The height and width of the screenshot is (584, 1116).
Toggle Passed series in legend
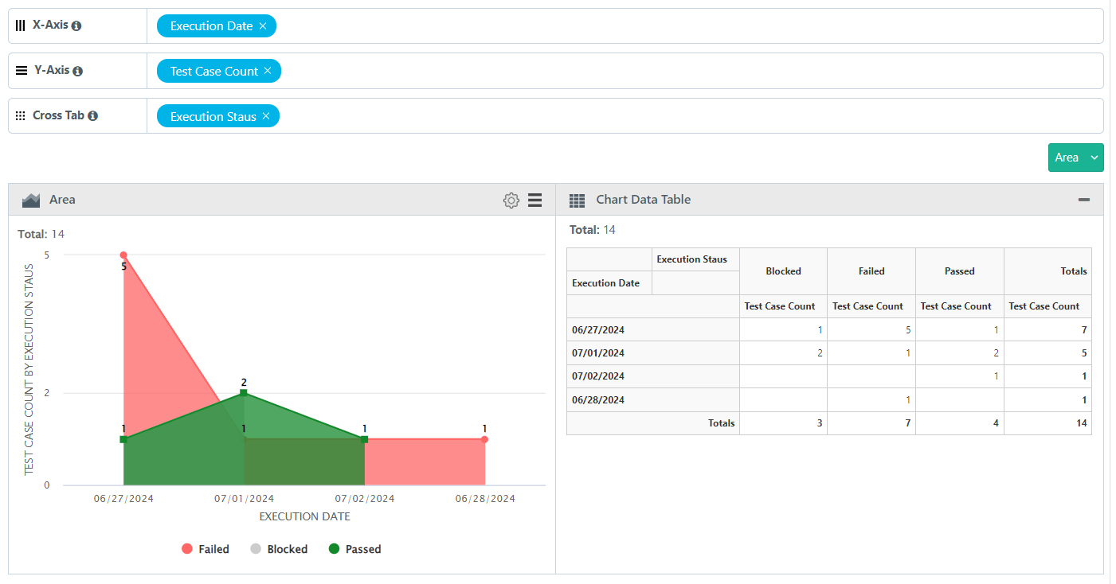(354, 549)
